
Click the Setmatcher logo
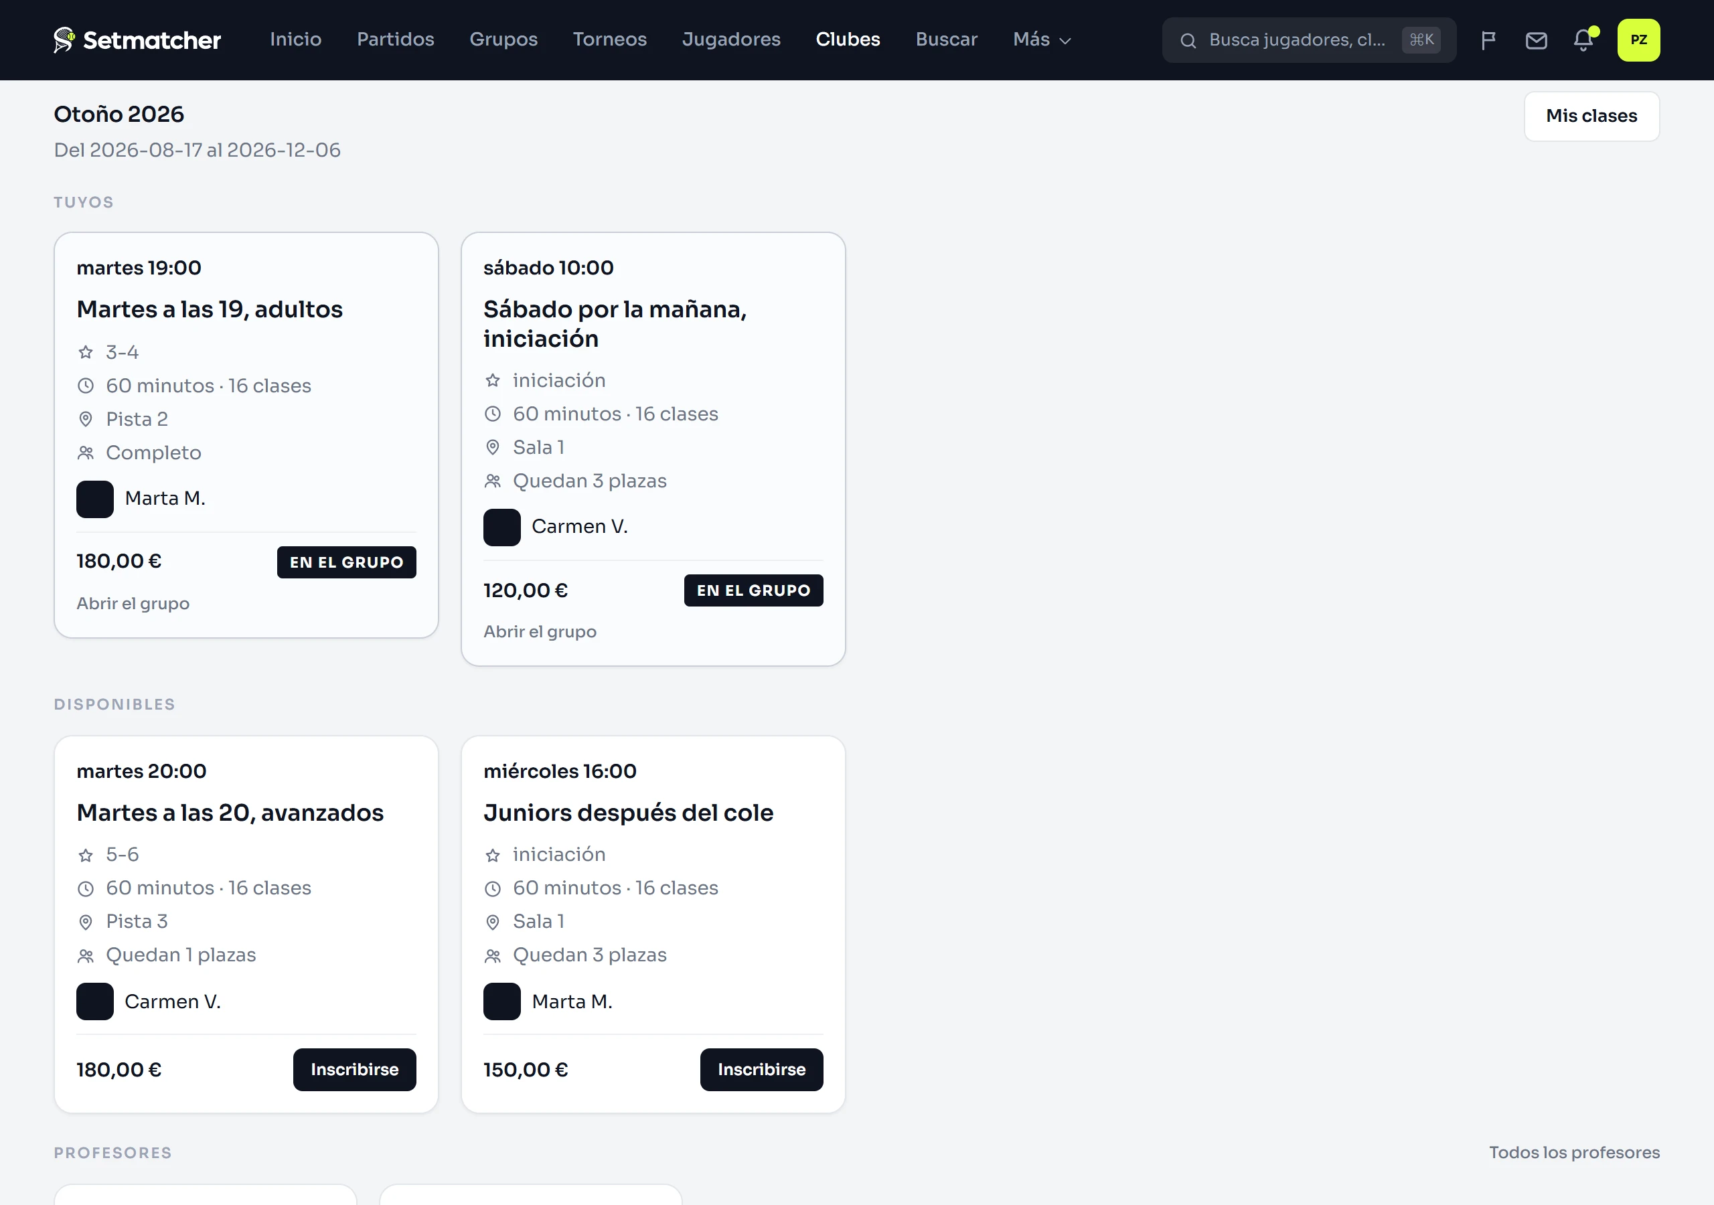[137, 39]
